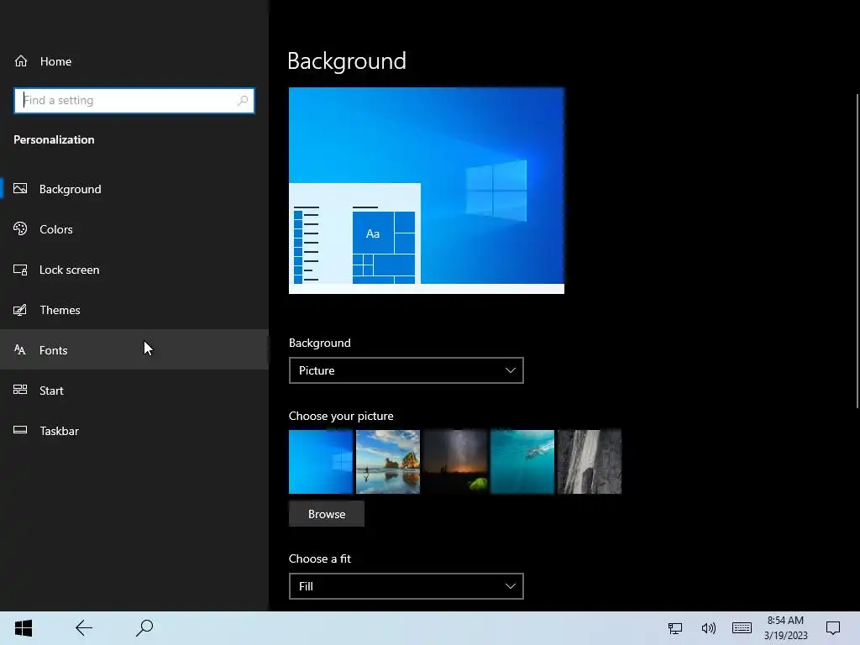Click the Lock screen icon

20,270
